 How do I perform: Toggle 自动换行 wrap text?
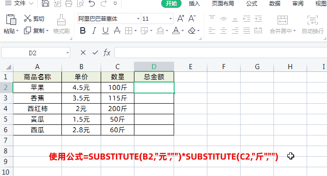(313, 24)
